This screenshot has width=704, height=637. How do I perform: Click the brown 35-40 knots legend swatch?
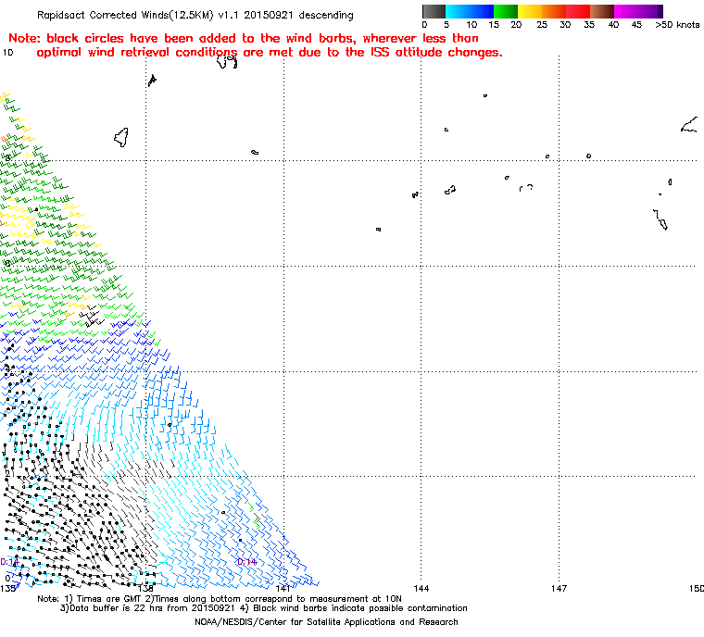pyautogui.click(x=602, y=11)
